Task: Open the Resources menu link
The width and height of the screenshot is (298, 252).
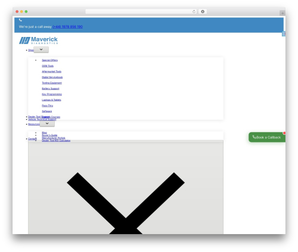Action: 34,125
